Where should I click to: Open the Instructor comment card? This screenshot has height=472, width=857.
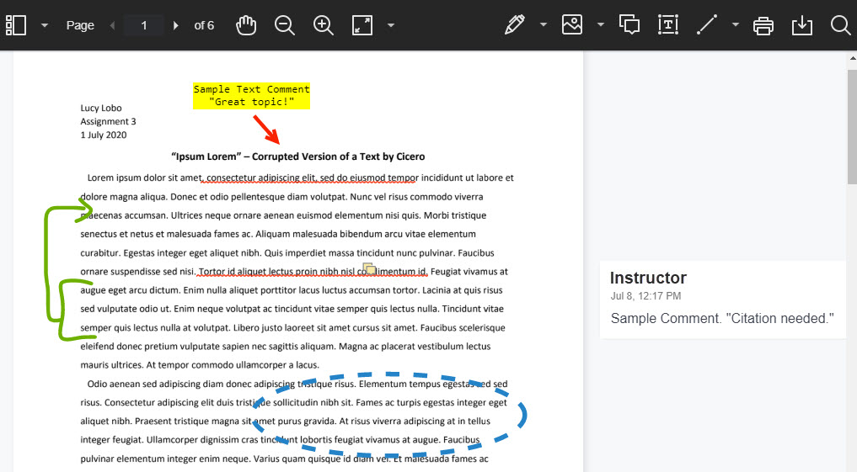coord(722,300)
